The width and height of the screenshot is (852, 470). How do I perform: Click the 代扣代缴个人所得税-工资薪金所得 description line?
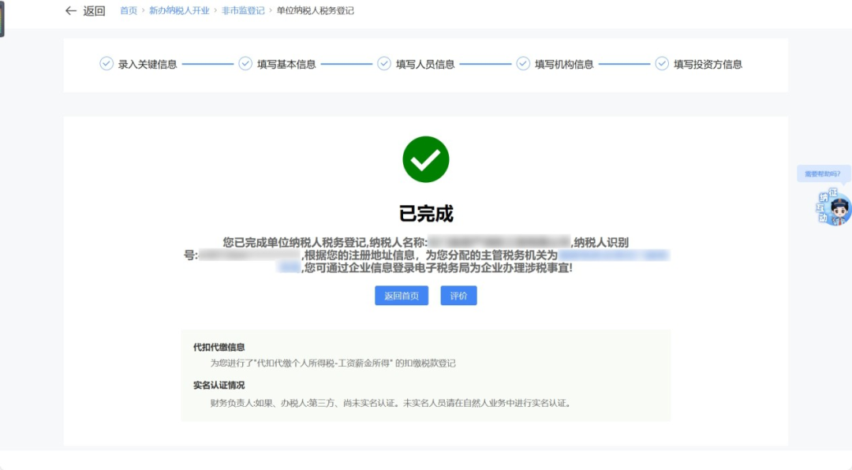tap(333, 364)
